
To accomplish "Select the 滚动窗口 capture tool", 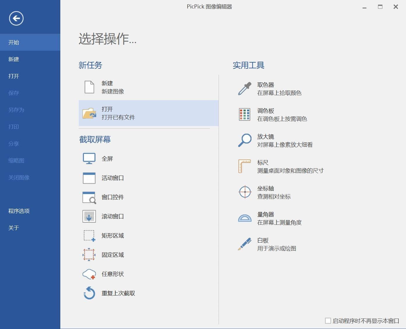I will click(112, 216).
